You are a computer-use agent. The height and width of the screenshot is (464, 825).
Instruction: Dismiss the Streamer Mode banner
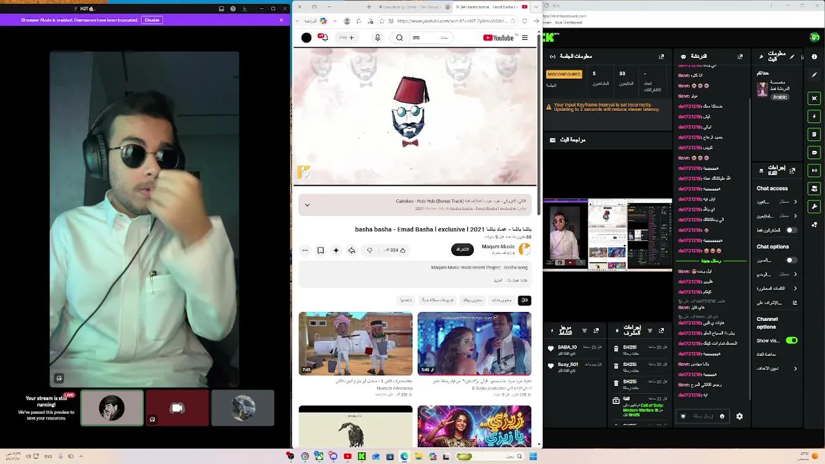[281, 20]
